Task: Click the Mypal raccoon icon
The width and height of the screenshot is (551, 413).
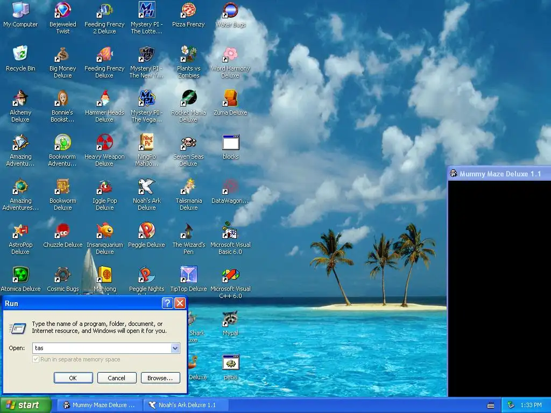Action: 230,324
